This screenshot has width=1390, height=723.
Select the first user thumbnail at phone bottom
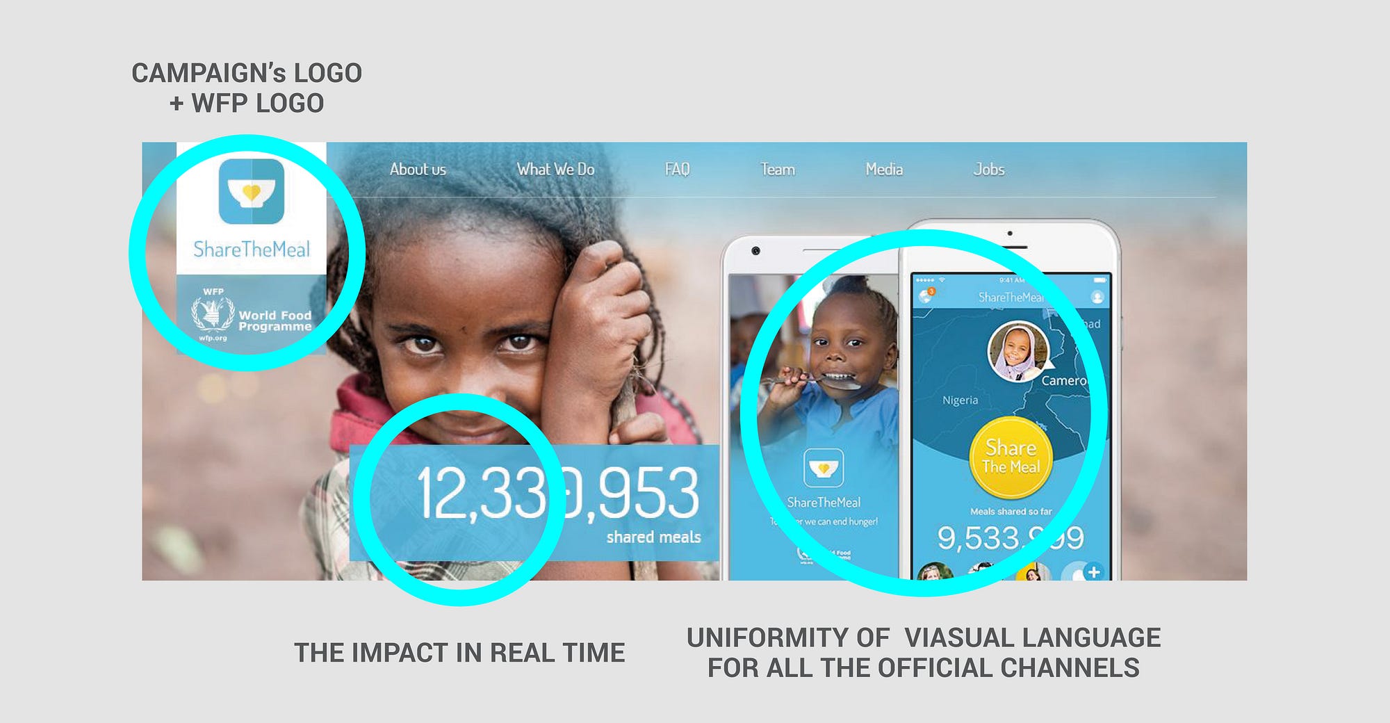point(935,572)
